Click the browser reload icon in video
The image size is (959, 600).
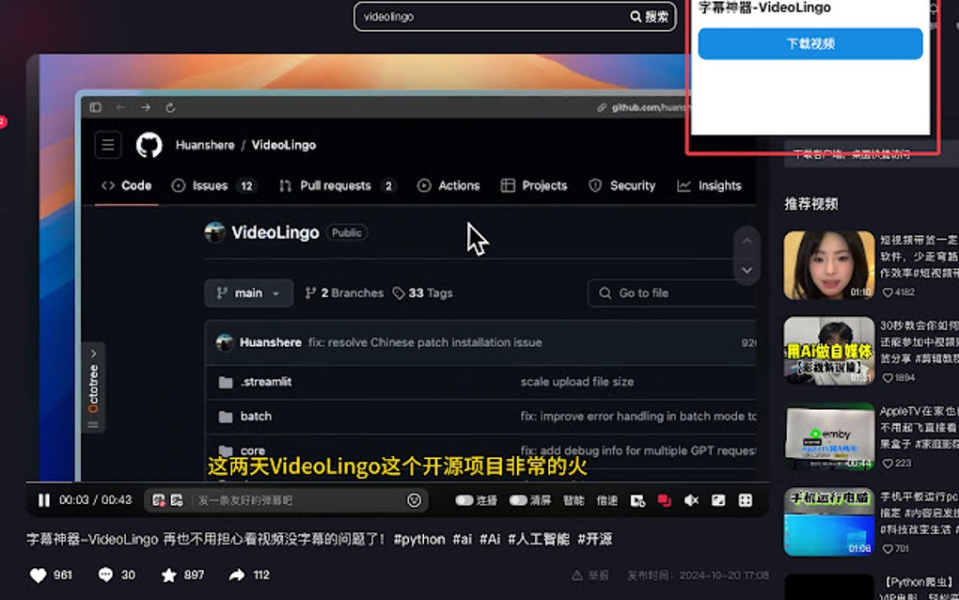170,107
